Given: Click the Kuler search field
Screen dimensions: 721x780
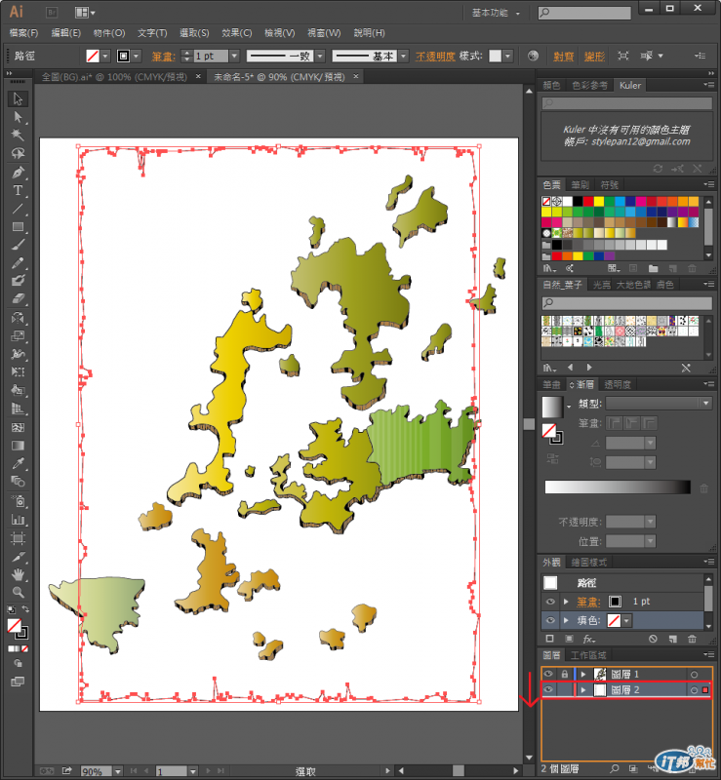Looking at the screenshot, I should 627,103.
